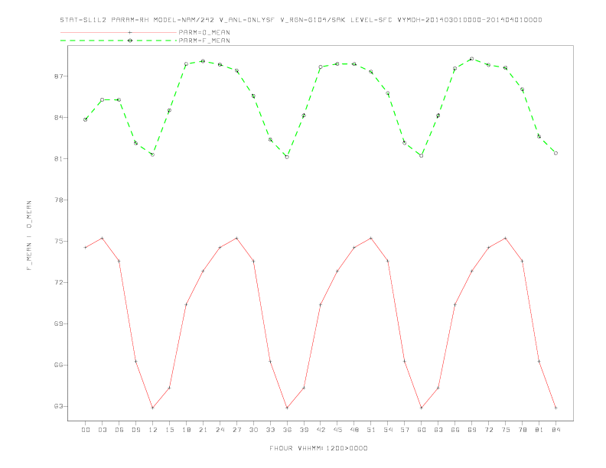Viewport: 606px width, 468px height.
Task: Click x-axis forecast hour label 24
Action: 220,430
